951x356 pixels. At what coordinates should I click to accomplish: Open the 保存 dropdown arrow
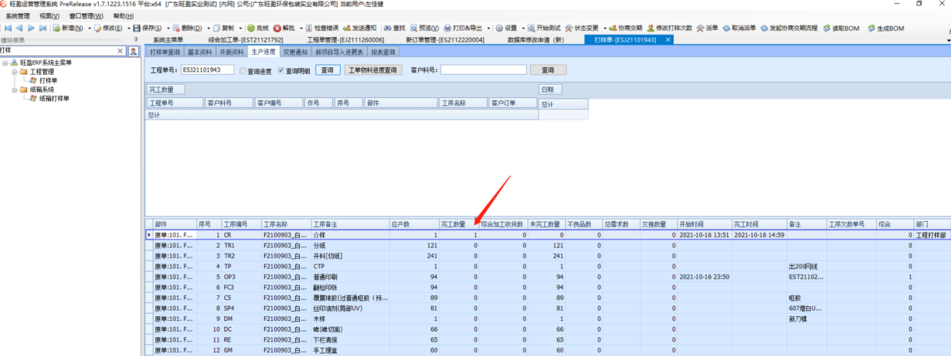click(167, 28)
